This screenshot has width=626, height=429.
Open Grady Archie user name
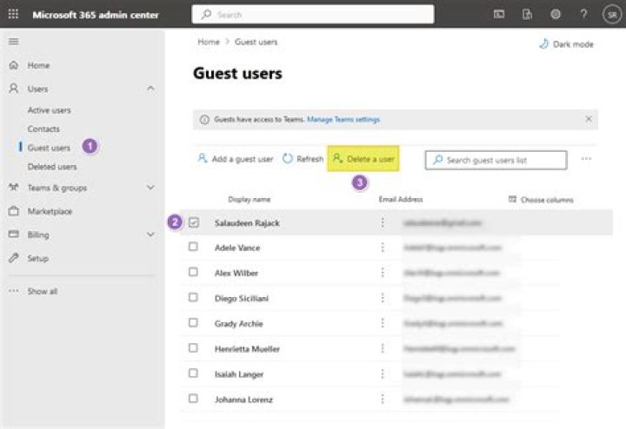[x=239, y=324]
